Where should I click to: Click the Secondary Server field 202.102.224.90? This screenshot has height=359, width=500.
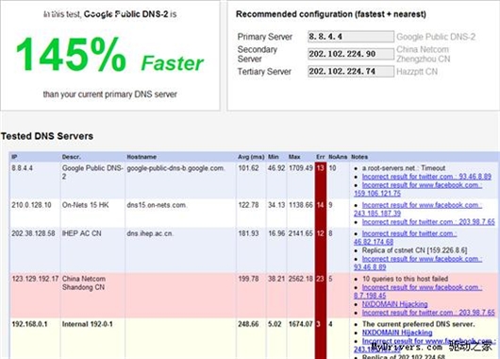click(351, 54)
